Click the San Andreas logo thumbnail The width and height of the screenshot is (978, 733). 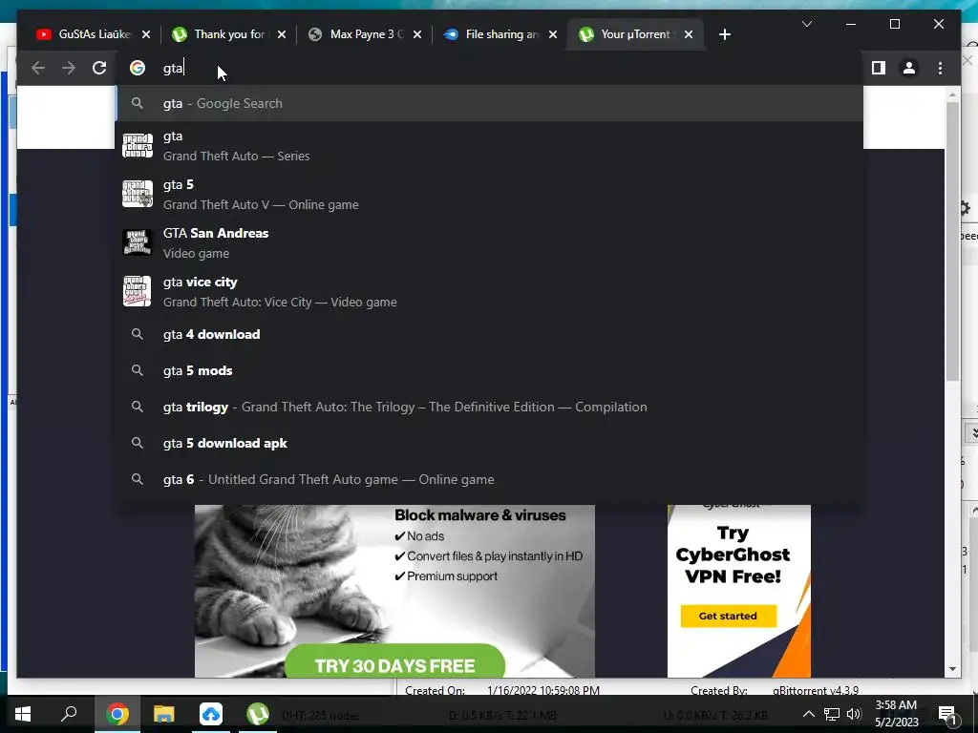[x=138, y=242]
